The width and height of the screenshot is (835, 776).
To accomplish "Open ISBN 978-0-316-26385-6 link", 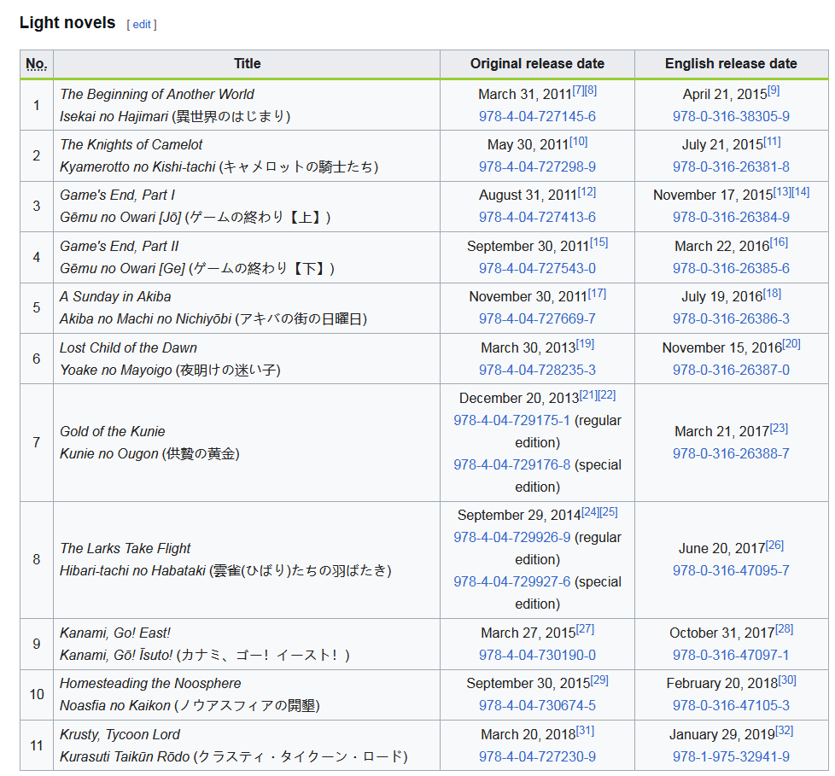I will click(x=731, y=268).
